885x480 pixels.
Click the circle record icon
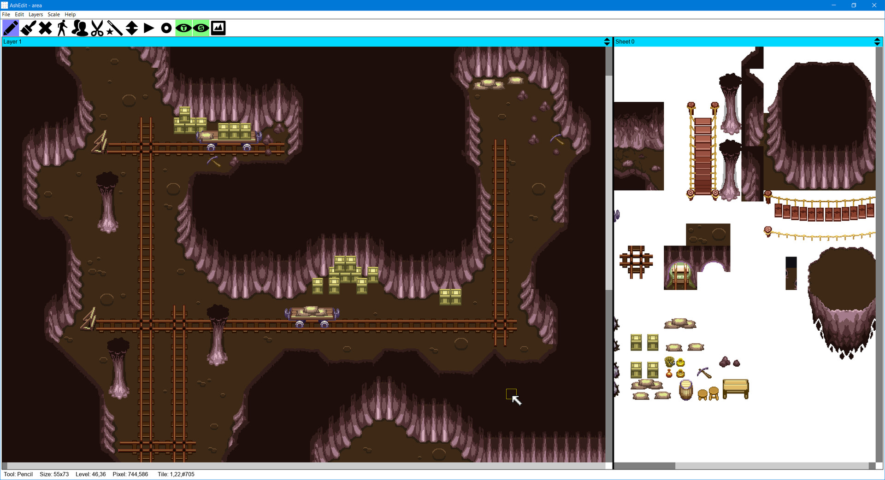point(166,28)
